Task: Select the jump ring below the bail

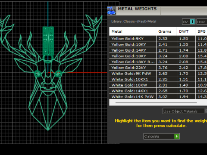Action: (x=48, y=59)
